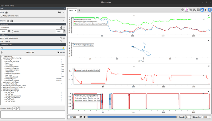Select cs_rng_kin_consistent tree item
This screenshot has width=212, height=121.
point(13,96)
